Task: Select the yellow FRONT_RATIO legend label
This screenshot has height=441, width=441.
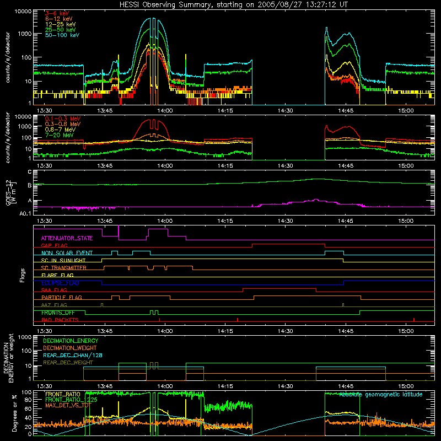Action: coord(63,394)
